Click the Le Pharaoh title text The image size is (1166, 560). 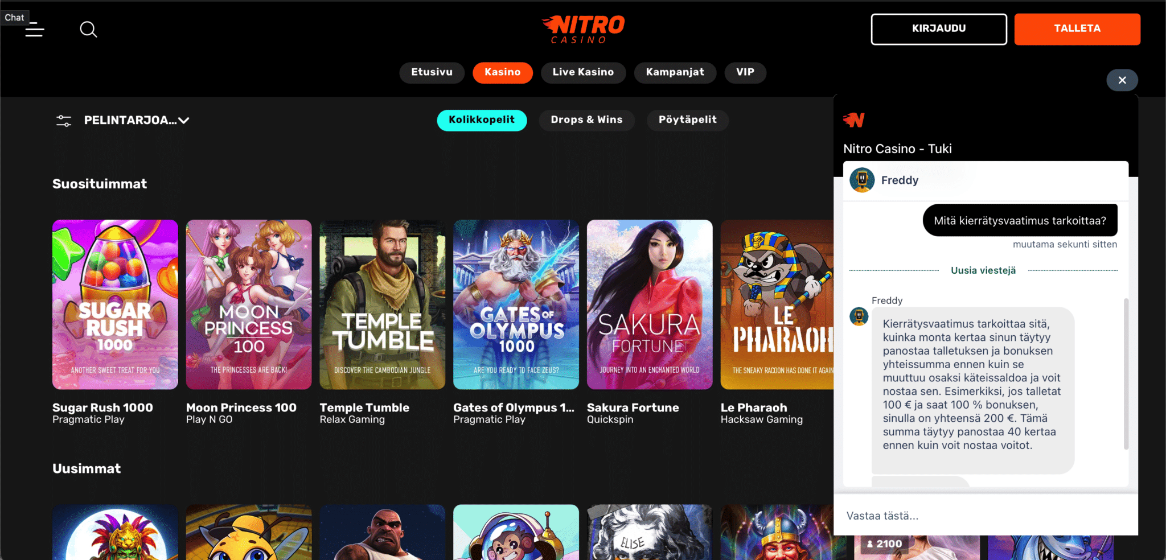point(754,407)
